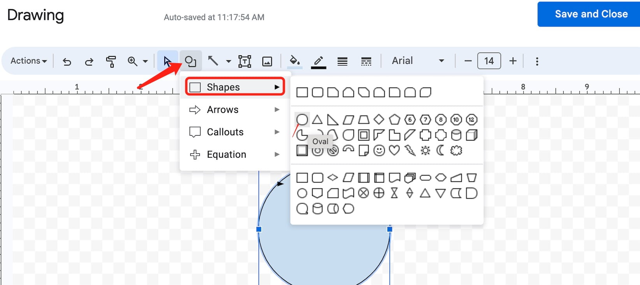
Task: Open the Shape tool in toolbar
Action: (x=190, y=61)
